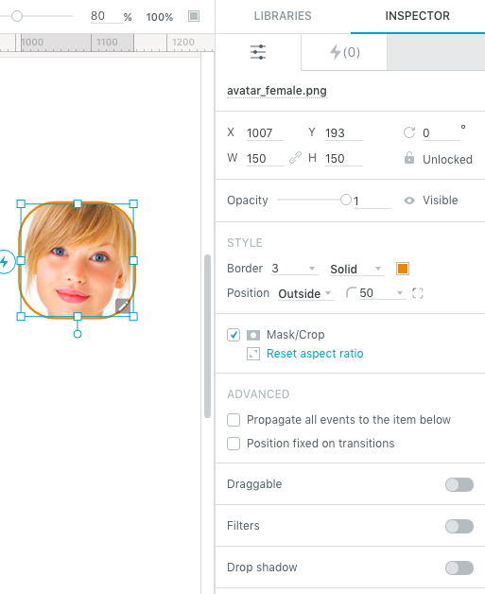Viewport: 485px width, 594px height.
Task: Click the pencil edit icon on avatar
Action: click(x=123, y=306)
